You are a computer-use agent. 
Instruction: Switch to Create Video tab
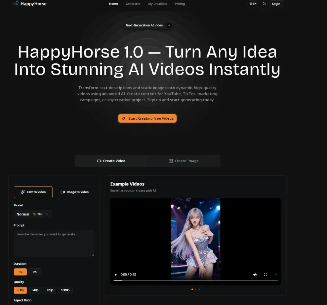pos(111,161)
